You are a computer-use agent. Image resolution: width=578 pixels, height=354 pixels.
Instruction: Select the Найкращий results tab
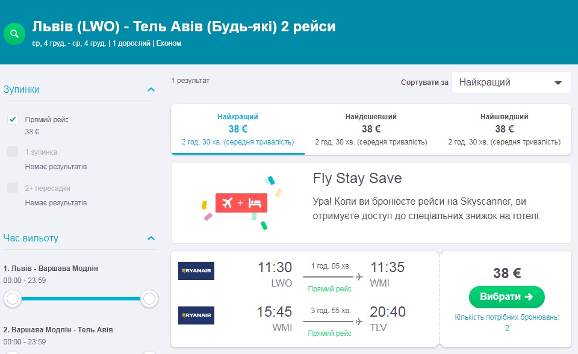pyautogui.click(x=238, y=129)
